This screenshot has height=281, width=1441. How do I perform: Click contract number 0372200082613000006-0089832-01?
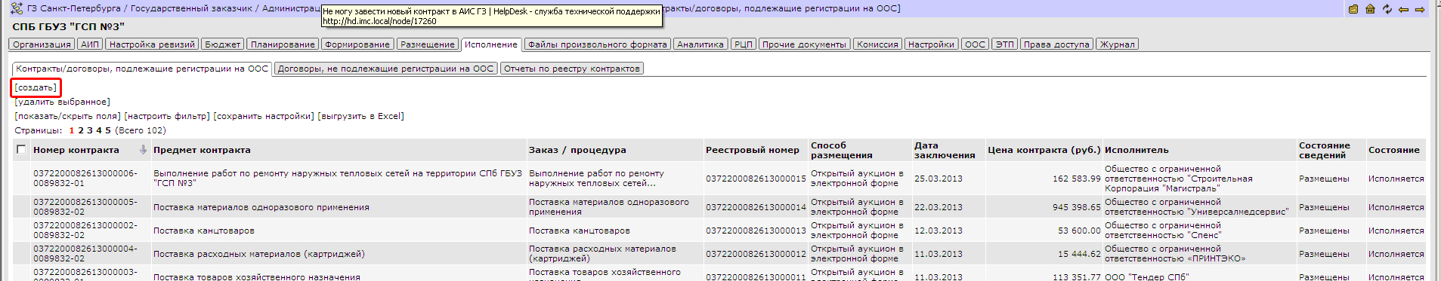[x=85, y=179]
